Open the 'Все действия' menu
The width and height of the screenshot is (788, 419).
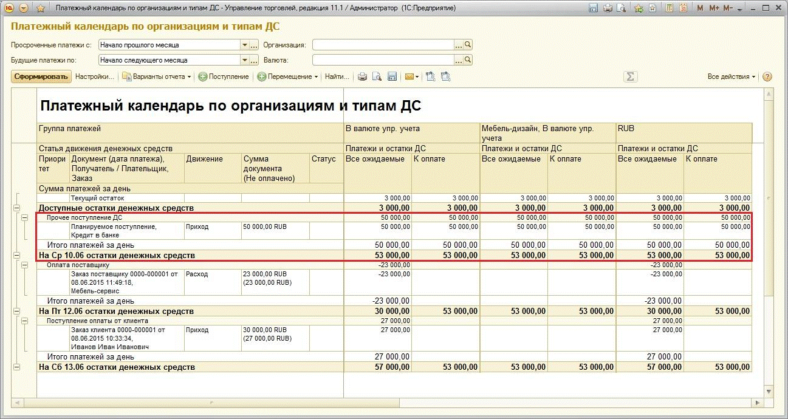(731, 77)
